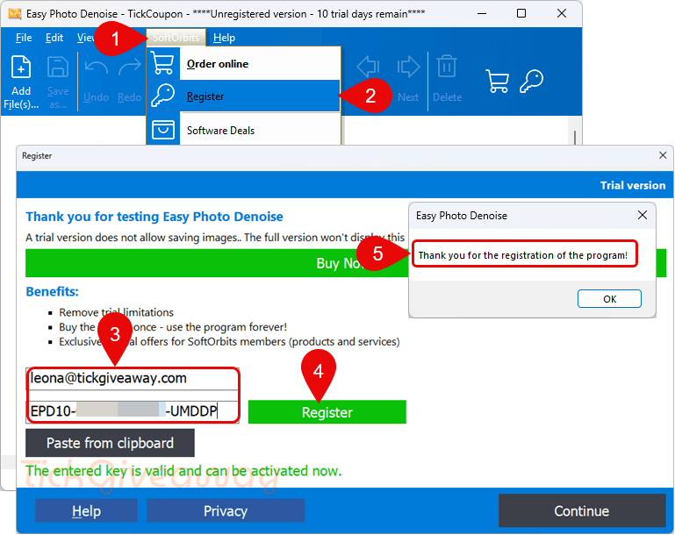Close the Register dialog window

(663, 155)
